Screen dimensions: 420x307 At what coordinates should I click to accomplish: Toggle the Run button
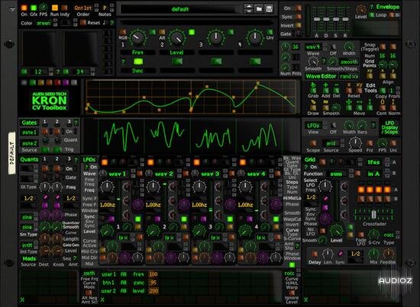click(x=55, y=8)
